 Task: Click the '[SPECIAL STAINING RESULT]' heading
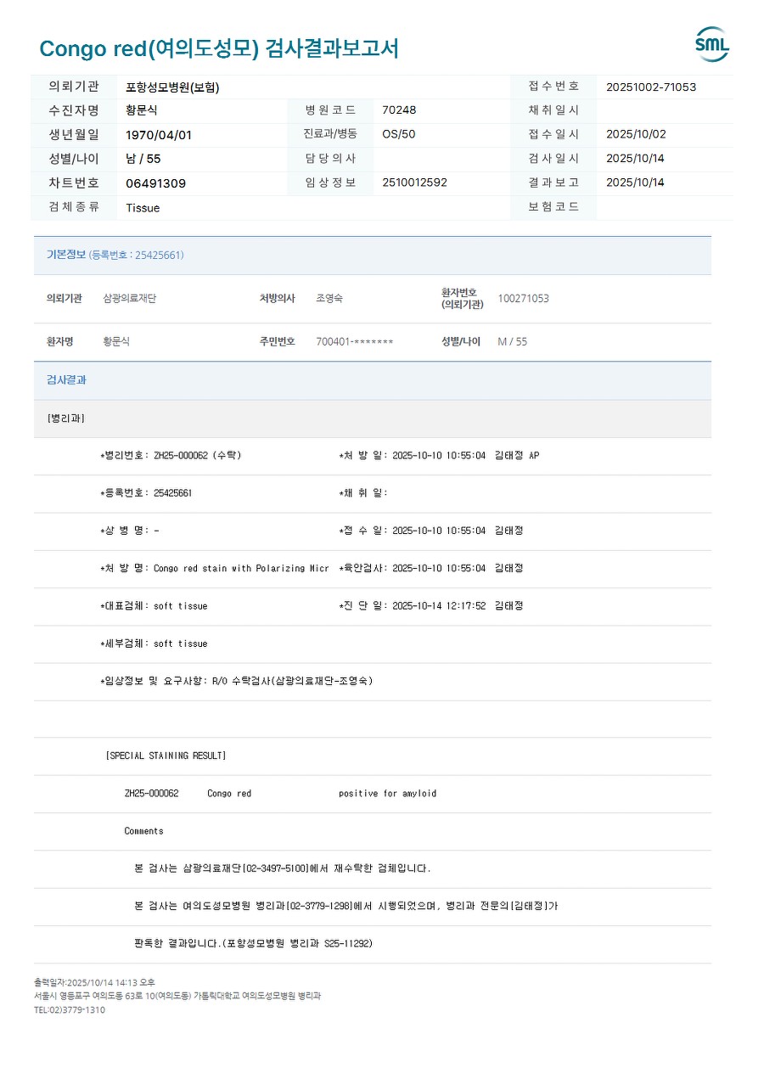166,756
